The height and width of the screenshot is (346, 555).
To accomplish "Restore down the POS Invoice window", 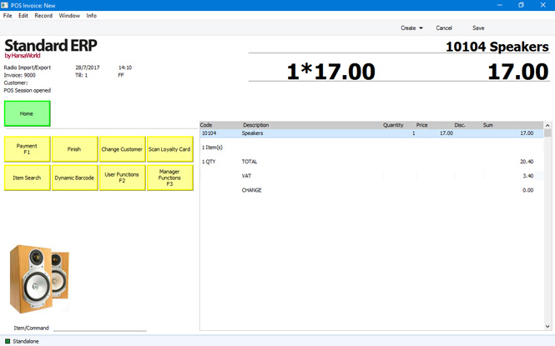I will click(521, 5).
